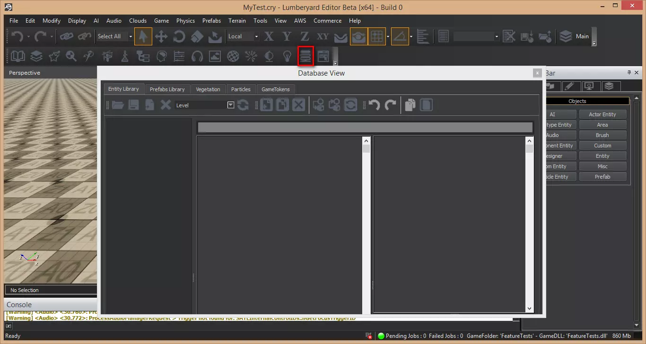The height and width of the screenshot is (344, 646).
Task: Open the Terrain menu
Action: click(x=237, y=21)
